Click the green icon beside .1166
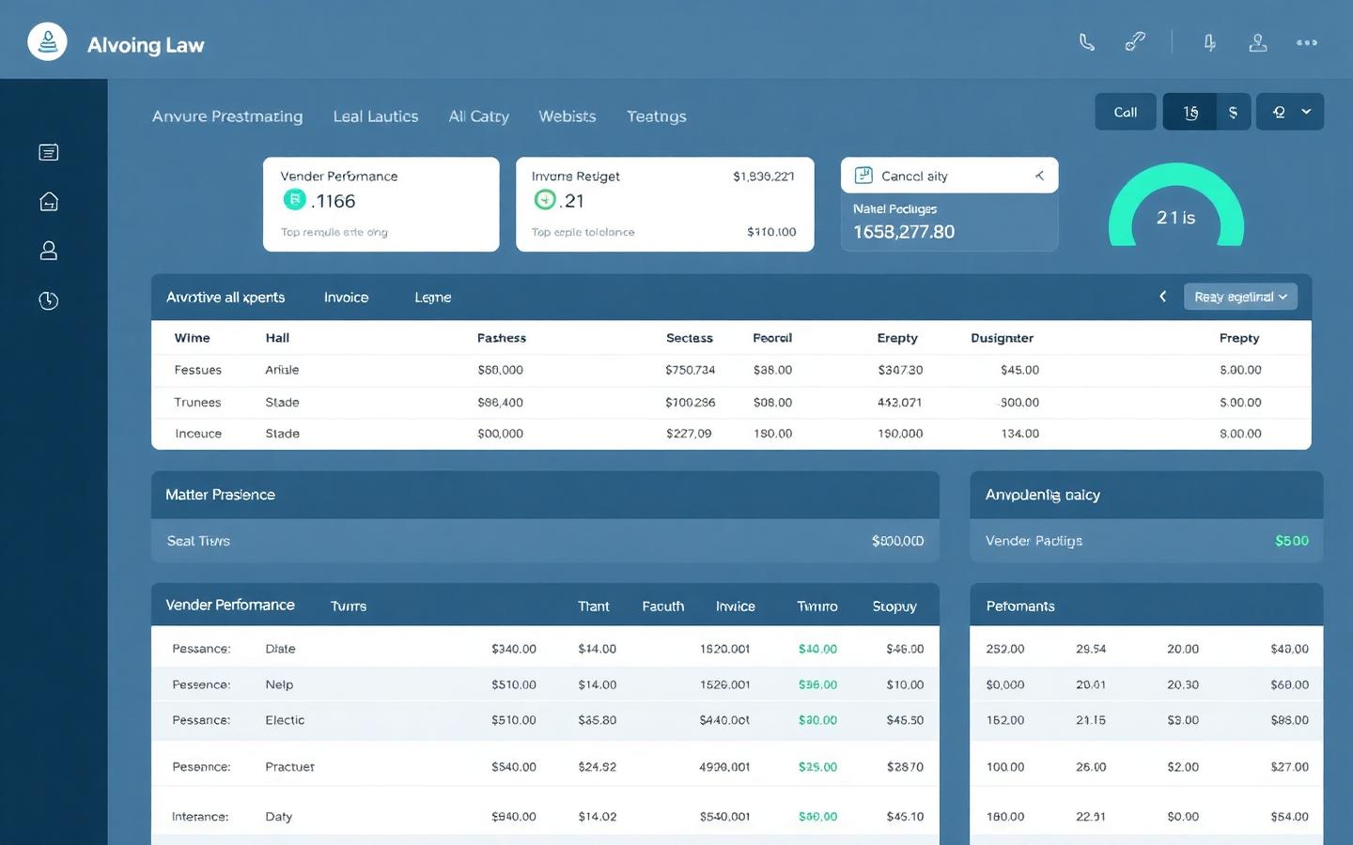1353x845 pixels. 294,199
